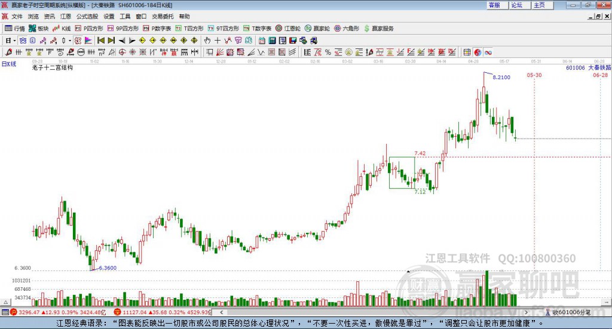Select the zigzag wave line tool
The image size is (612, 329).
(x=261, y=52)
